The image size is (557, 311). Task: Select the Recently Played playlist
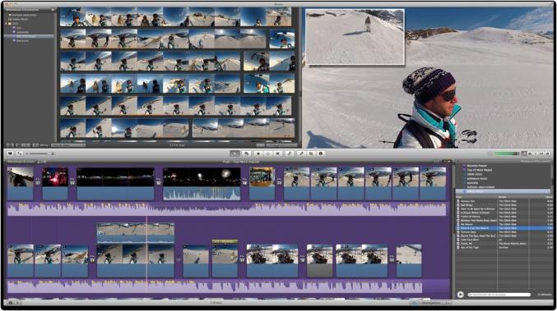click(x=476, y=166)
